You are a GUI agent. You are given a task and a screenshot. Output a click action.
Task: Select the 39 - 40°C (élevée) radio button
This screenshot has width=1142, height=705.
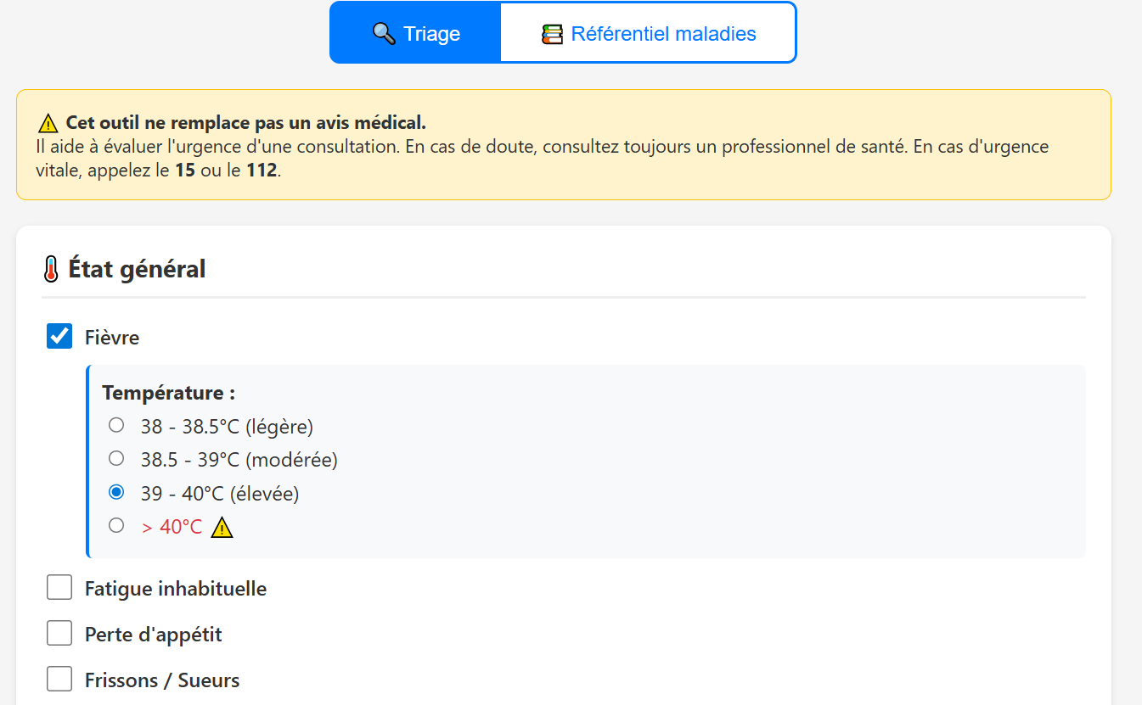tap(115, 491)
